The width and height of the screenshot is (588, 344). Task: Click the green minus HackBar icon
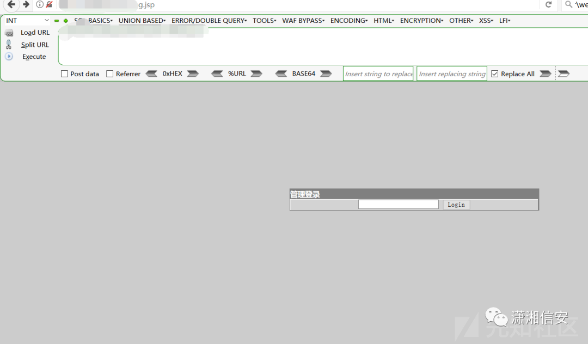tap(57, 21)
